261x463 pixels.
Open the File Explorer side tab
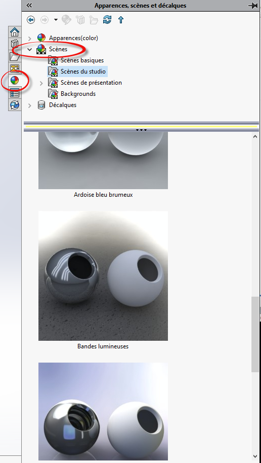pos(15,56)
